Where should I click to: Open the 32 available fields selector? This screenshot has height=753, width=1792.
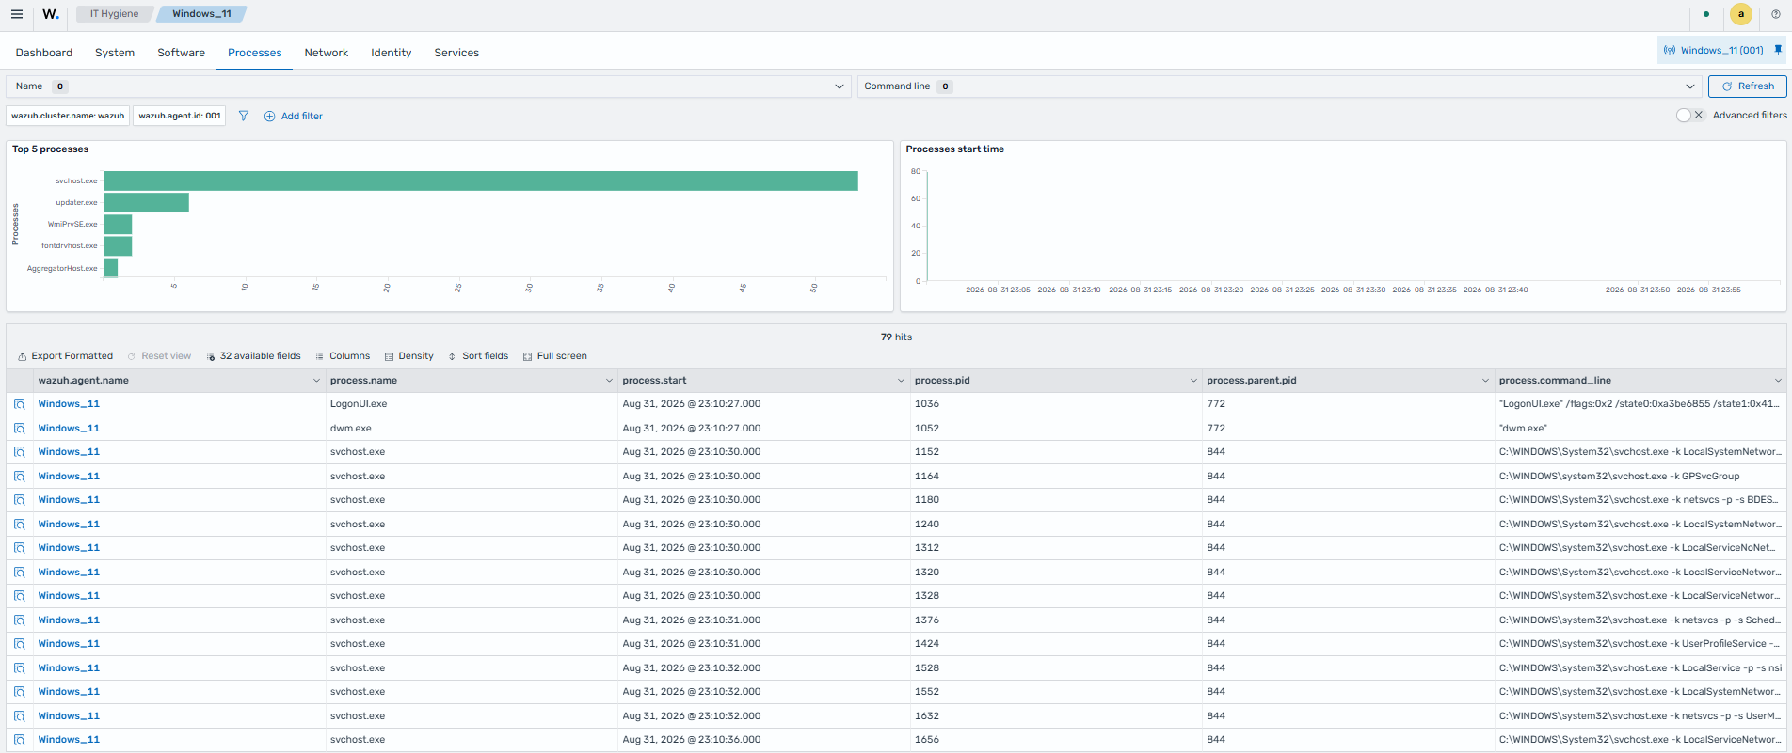coord(253,356)
